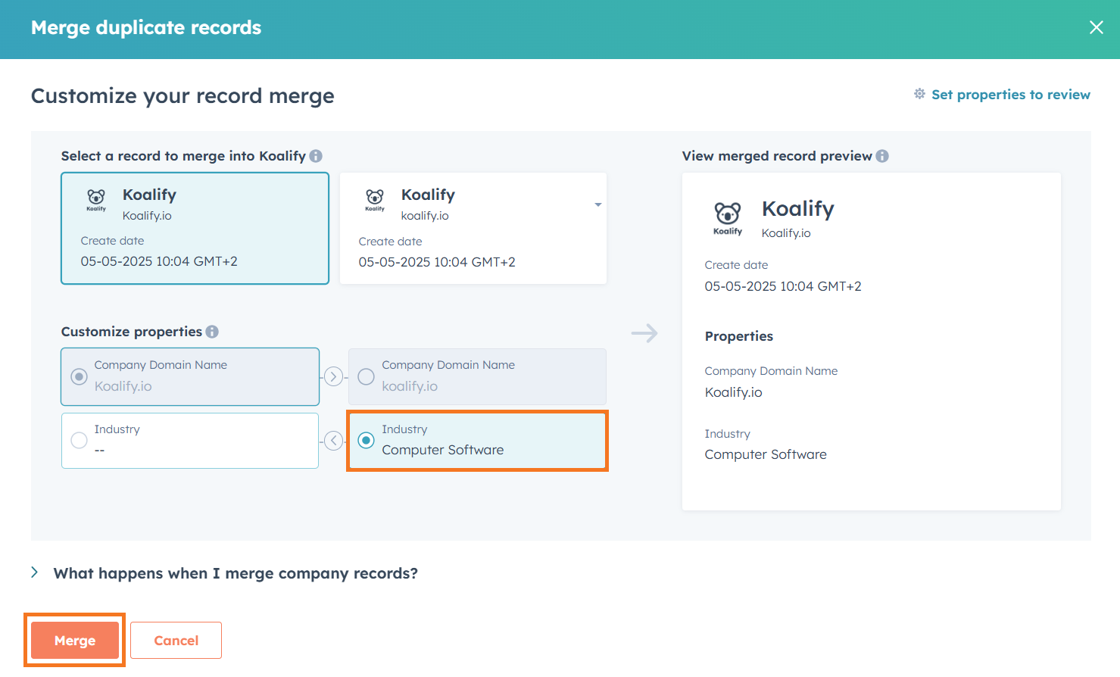This screenshot has width=1120, height=677.
Task: Click the direction chevron between the Industry properties
Action: click(332, 441)
